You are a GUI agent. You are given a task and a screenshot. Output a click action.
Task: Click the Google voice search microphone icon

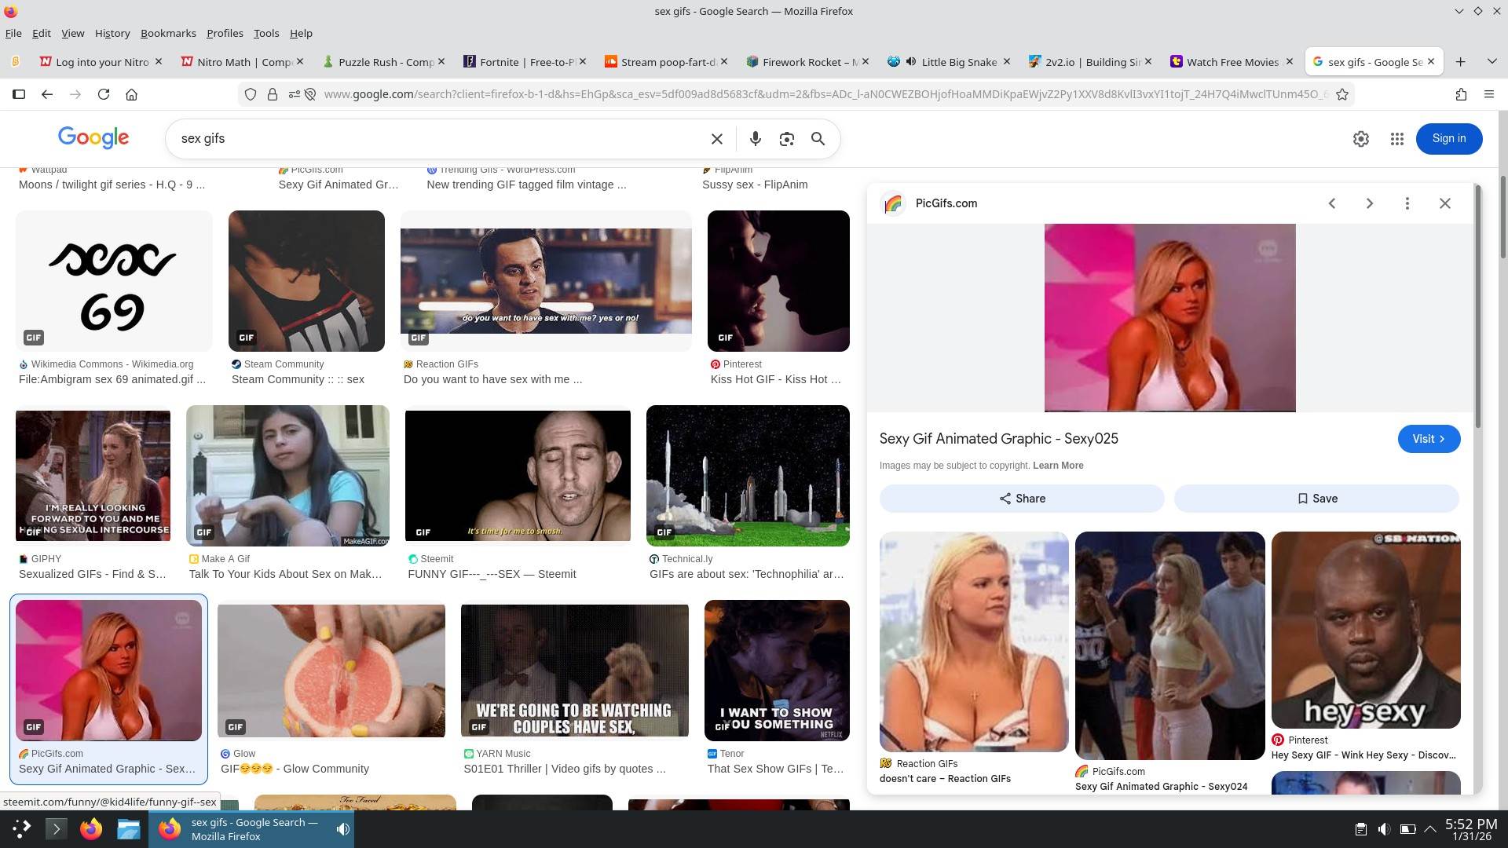[x=755, y=139]
